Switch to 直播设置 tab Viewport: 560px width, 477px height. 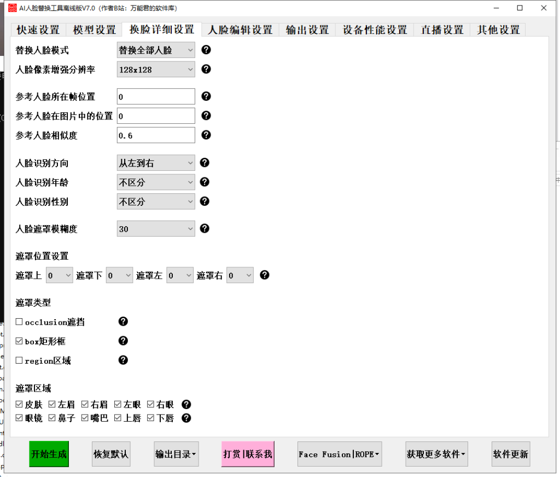pyautogui.click(x=442, y=30)
